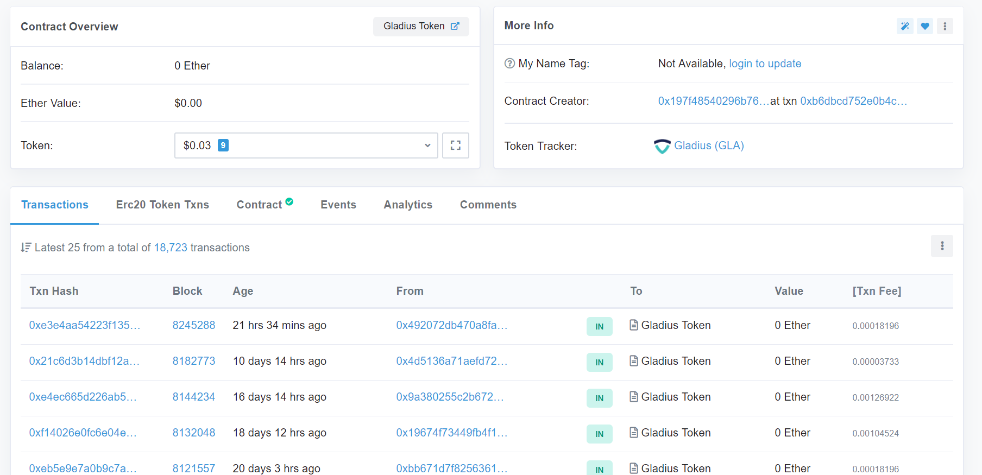Open transaction 0xe3e4aa54223f135
This screenshot has height=475, width=982.
click(x=85, y=325)
